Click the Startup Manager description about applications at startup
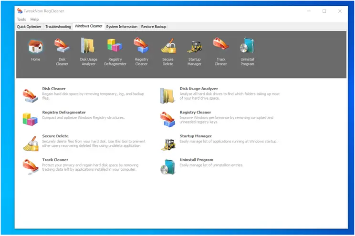Viewport: 355px width, 236px height. coord(229,142)
